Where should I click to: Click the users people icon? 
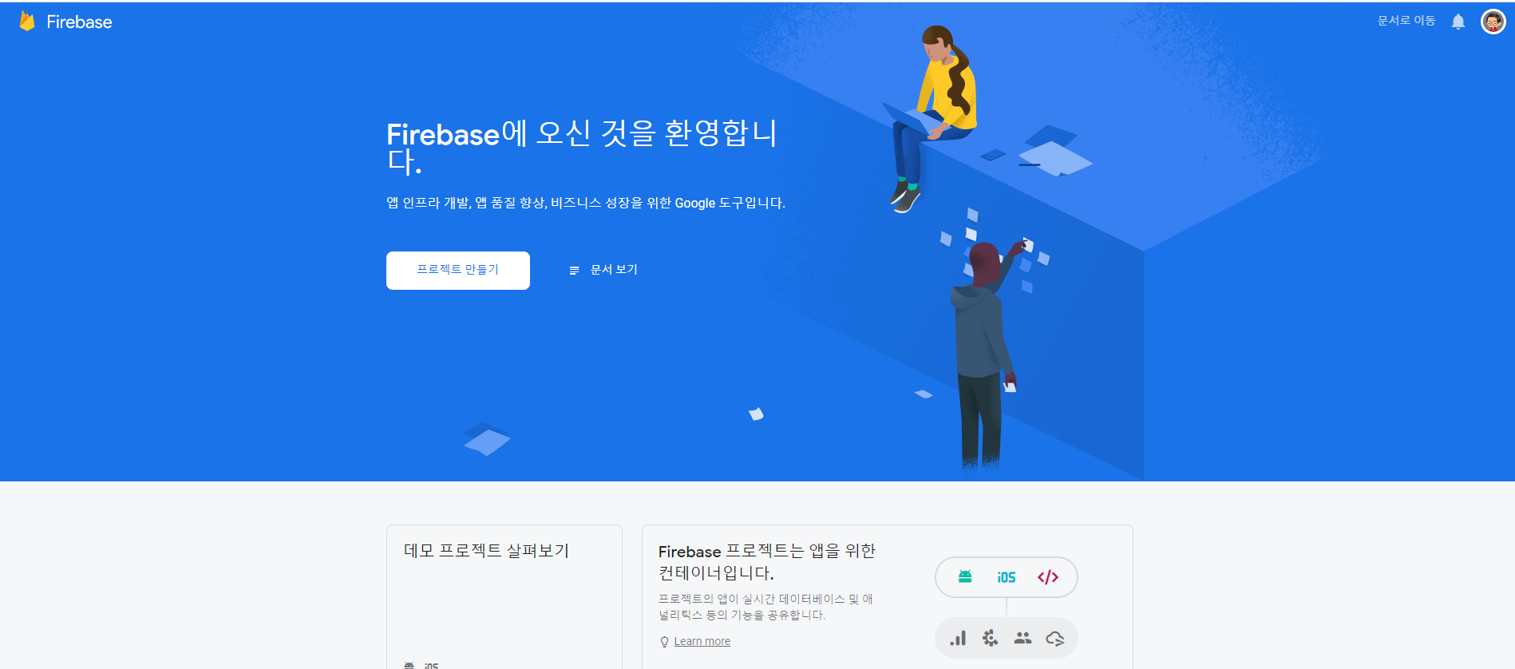click(1023, 638)
